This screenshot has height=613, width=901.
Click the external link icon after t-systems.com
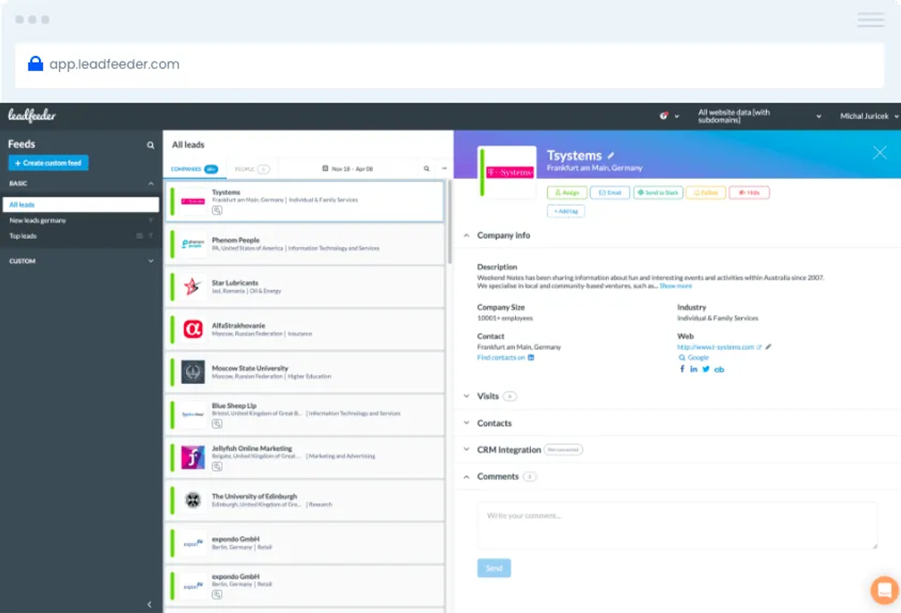point(759,347)
